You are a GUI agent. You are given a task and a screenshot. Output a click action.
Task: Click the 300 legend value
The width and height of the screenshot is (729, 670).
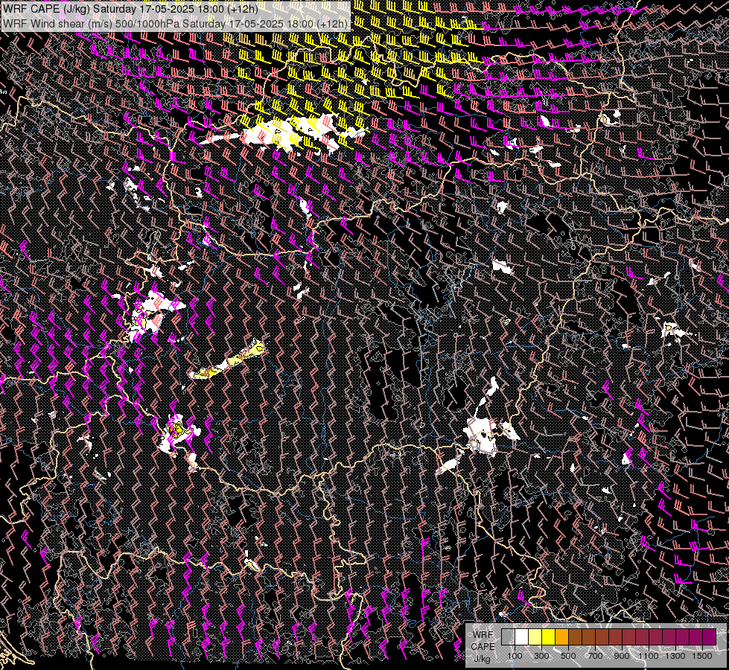click(x=541, y=656)
